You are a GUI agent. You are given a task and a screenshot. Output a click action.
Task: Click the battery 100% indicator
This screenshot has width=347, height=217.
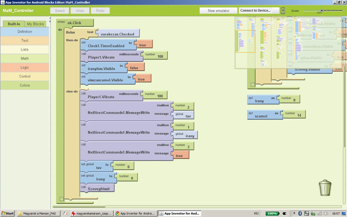tap(272, 213)
